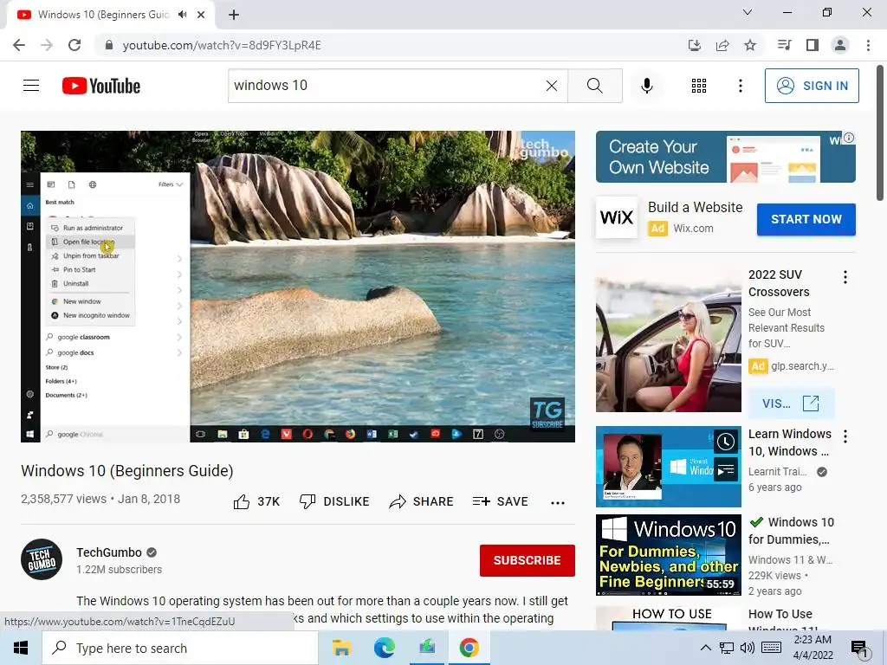
Task: Click the browser back arrow
Action: 19,45
